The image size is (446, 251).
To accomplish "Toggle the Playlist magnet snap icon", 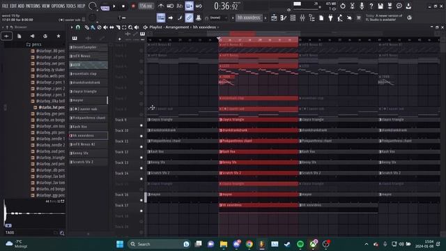I will pyautogui.click(x=78, y=27).
